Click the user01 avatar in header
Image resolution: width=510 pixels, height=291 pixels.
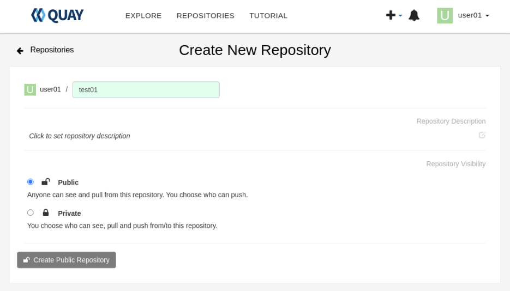tap(445, 16)
